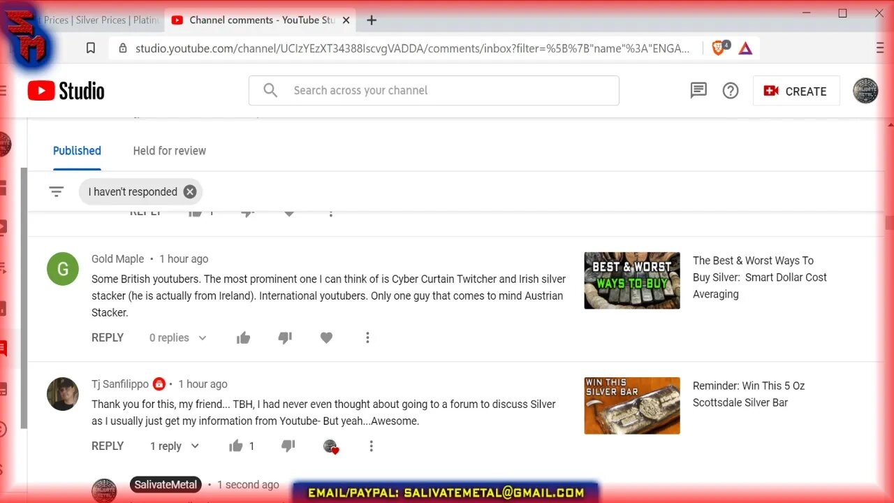The height and width of the screenshot is (503, 894).
Task: Click the CREATE button
Action: [796, 91]
